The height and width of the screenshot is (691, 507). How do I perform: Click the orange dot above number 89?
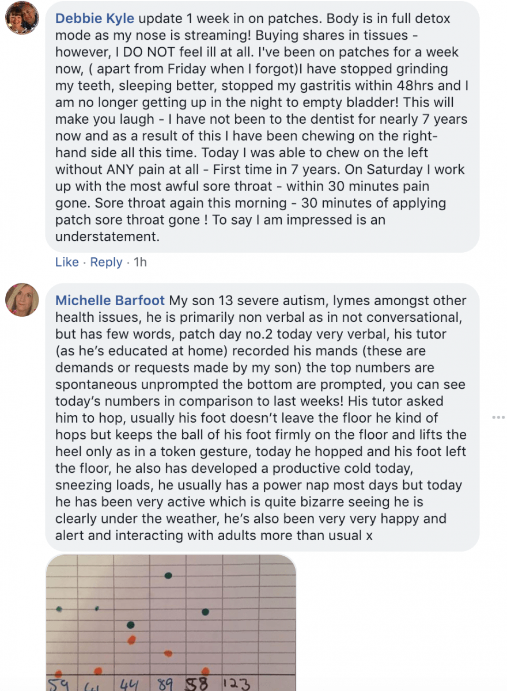point(168,653)
